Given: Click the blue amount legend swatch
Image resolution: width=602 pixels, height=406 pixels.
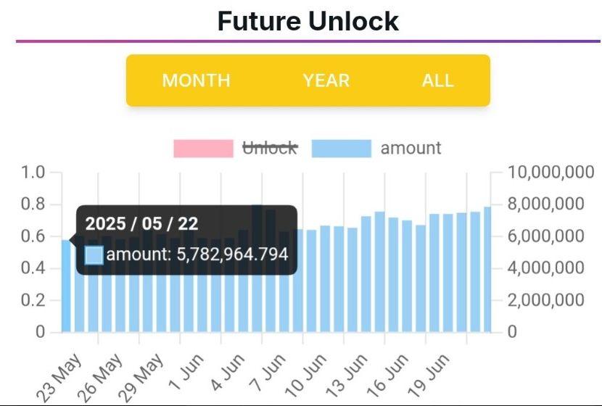Looking at the screenshot, I should [x=342, y=149].
